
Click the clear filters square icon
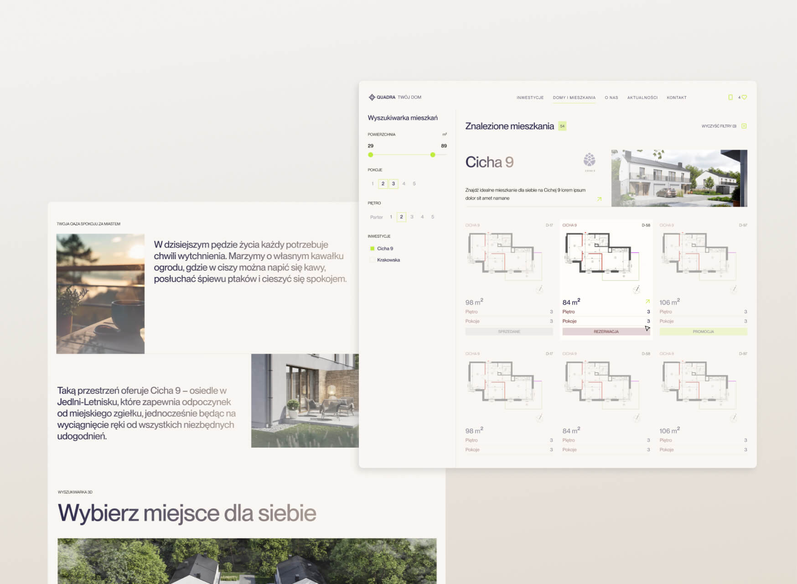click(x=744, y=126)
